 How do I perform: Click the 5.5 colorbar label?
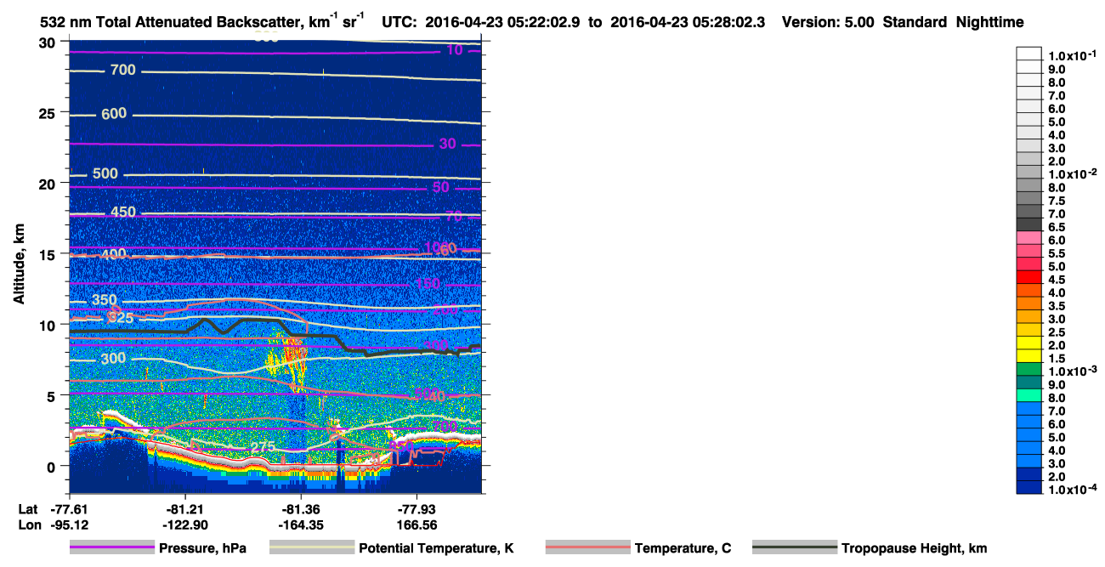point(1057,253)
